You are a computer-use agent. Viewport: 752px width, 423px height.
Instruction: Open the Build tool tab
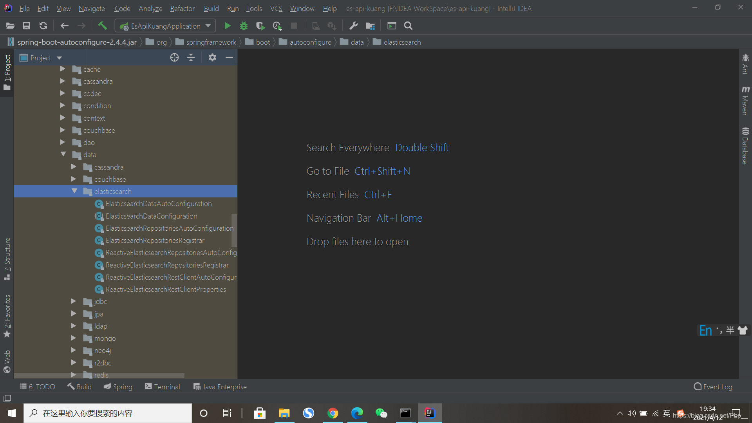[x=79, y=387]
